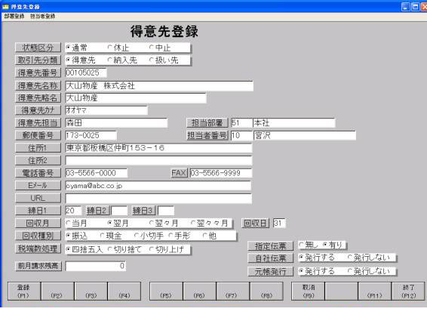Screen dimensions: 427x321
Task: Click the 担当部署 lookup button
Action: point(207,122)
